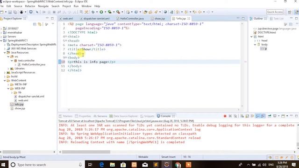Image resolution: width=299 pixels, height=168 pixels.
Task: Click the Coverage run icon in toolbar
Action: 110,12
